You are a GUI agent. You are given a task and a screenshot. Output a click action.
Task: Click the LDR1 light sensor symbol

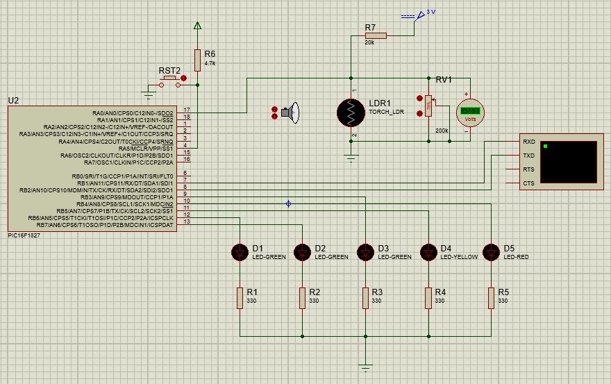[x=351, y=113]
